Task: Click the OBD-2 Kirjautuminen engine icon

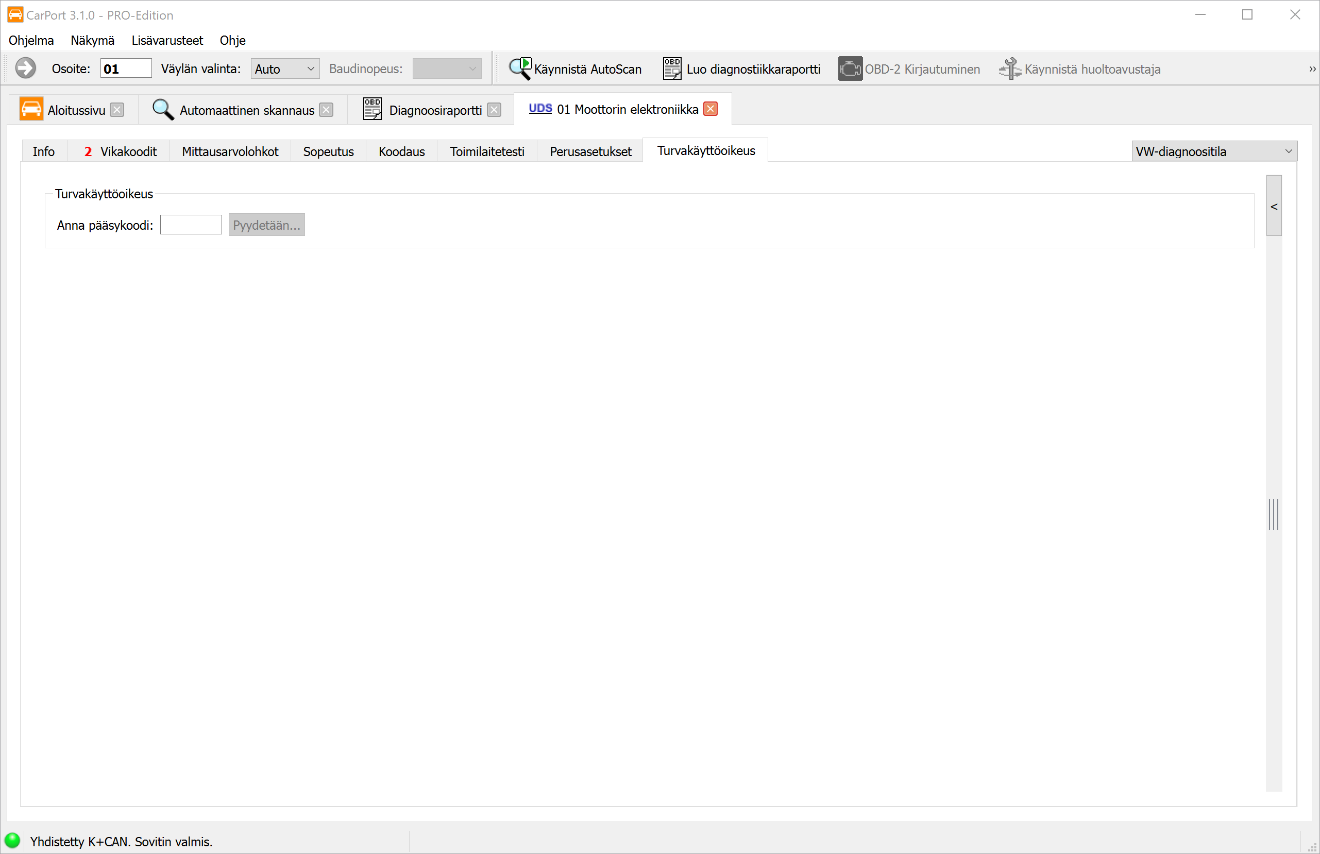Action: 849,69
